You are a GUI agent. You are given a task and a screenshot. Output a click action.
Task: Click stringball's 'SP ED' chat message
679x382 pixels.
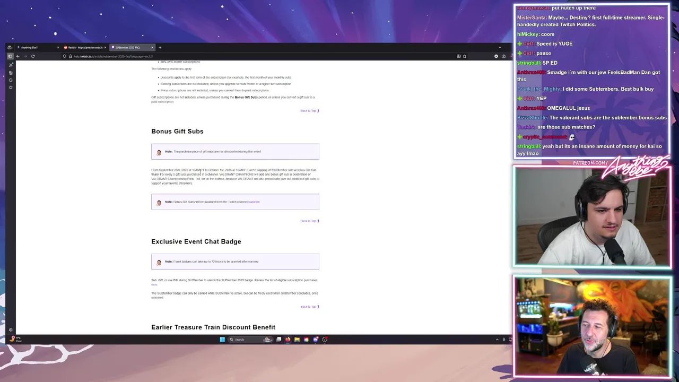(x=537, y=63)
